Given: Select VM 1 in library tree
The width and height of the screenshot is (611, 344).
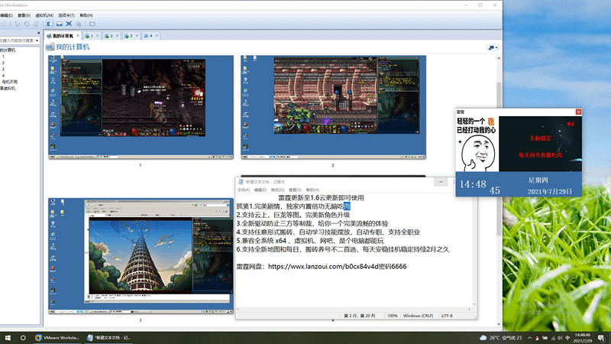Looking at the screenshot, I should pos(3,57).
